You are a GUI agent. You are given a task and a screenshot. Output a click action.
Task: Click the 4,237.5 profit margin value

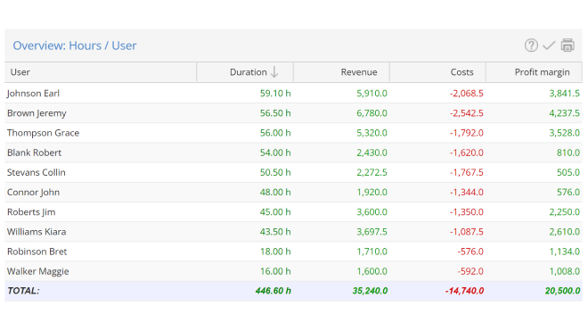pos(564,113)
